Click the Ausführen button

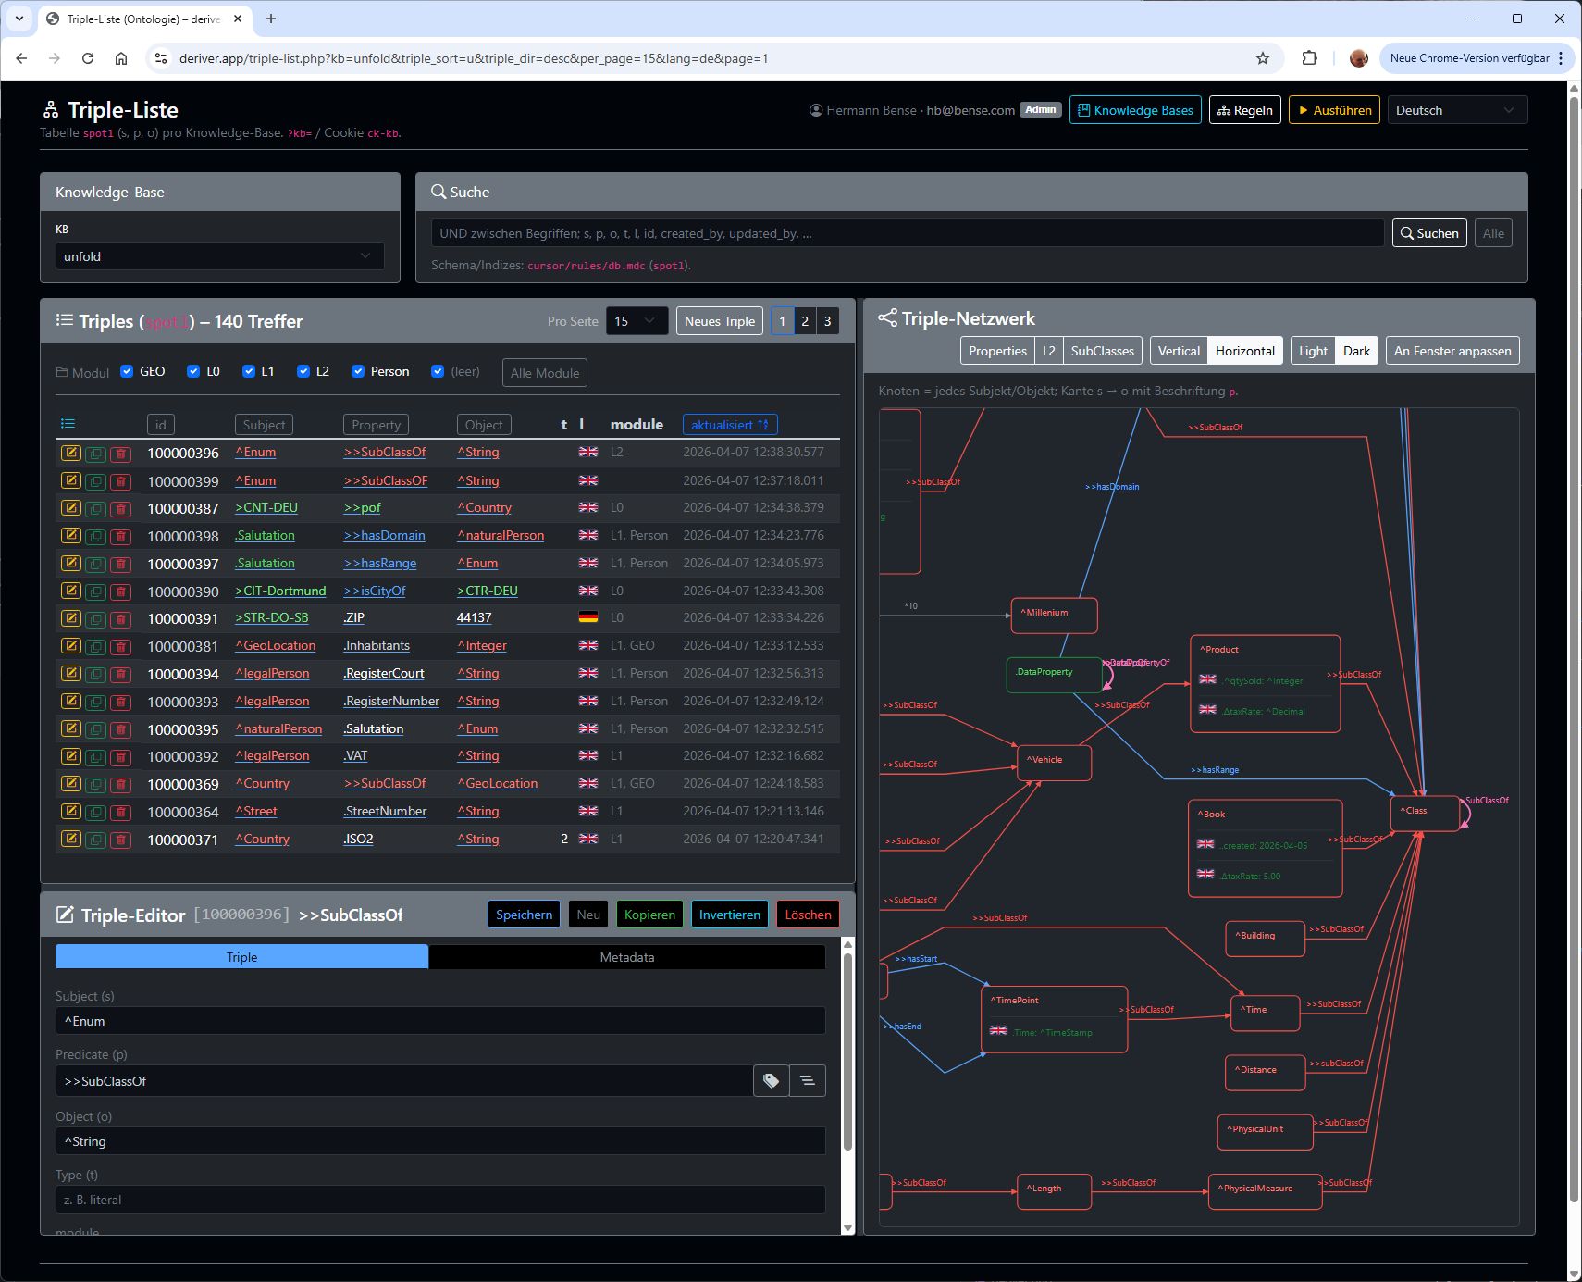pos(1334,110)
